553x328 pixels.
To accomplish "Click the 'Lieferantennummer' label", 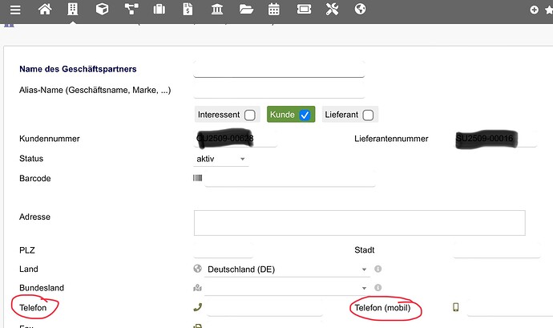I will (391, 139).
